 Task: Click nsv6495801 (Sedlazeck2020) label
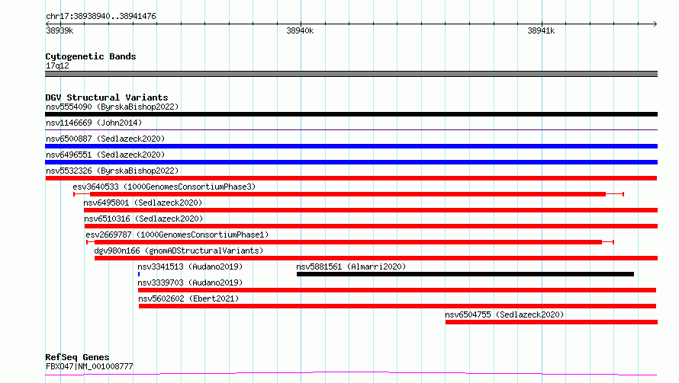point(143,203)
